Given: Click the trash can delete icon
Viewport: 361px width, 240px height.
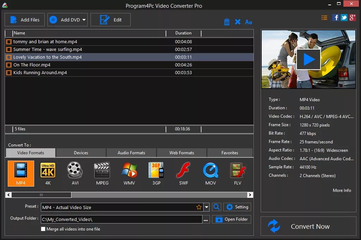Looking at the screenshot, I should click(227, 22).
